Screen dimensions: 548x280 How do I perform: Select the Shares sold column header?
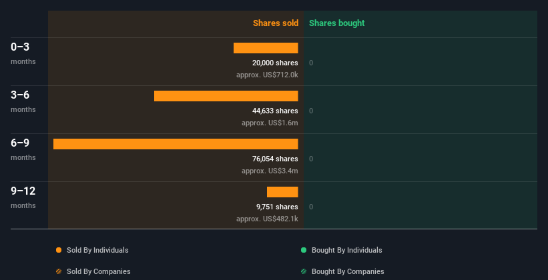275,23
